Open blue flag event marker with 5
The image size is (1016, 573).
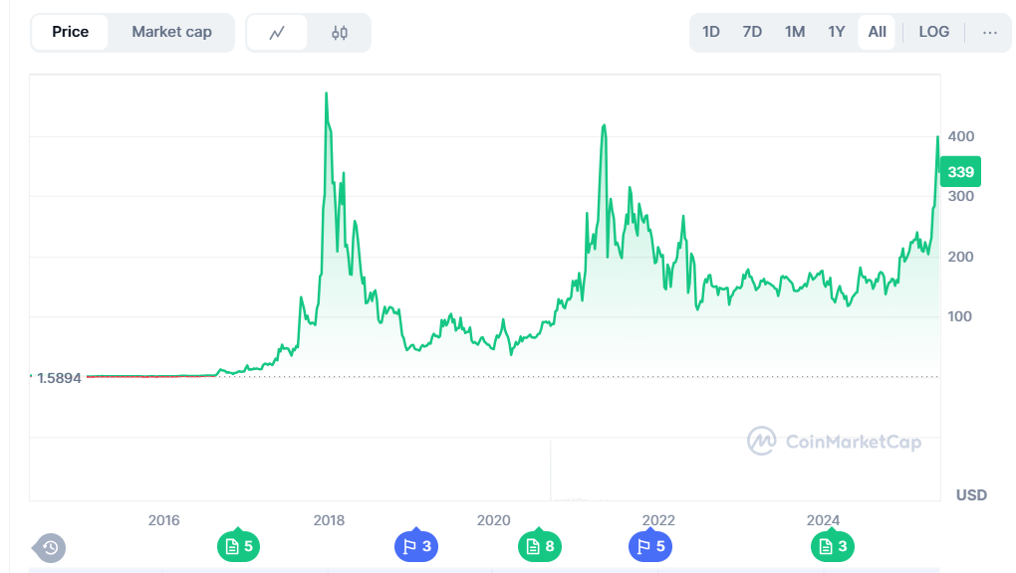tap(649, 545)
